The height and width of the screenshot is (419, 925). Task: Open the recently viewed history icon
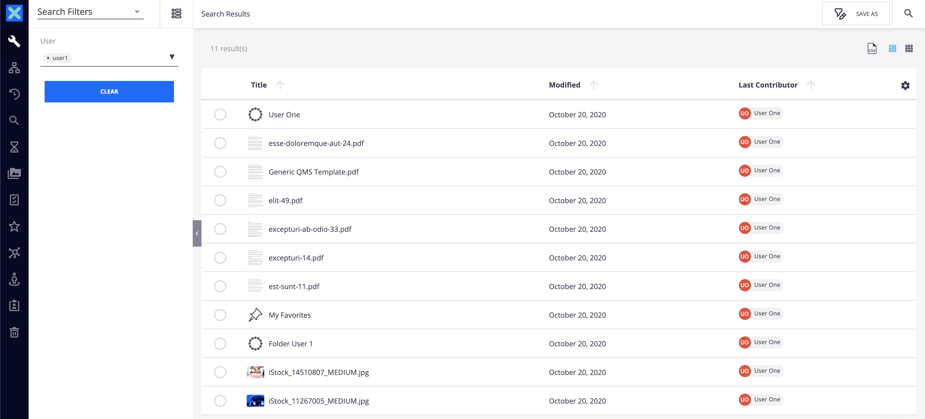(14, 94)
